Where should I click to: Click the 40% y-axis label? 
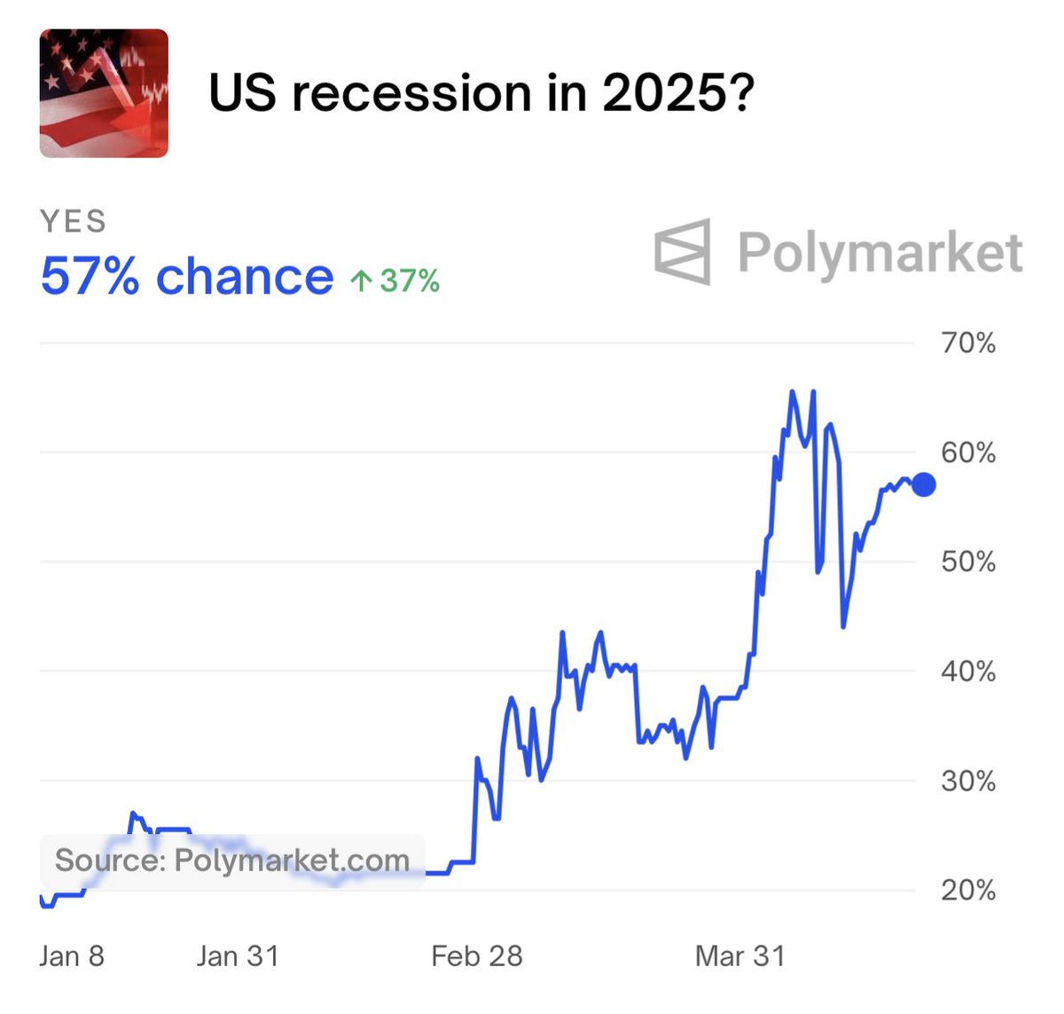(968, 672)
